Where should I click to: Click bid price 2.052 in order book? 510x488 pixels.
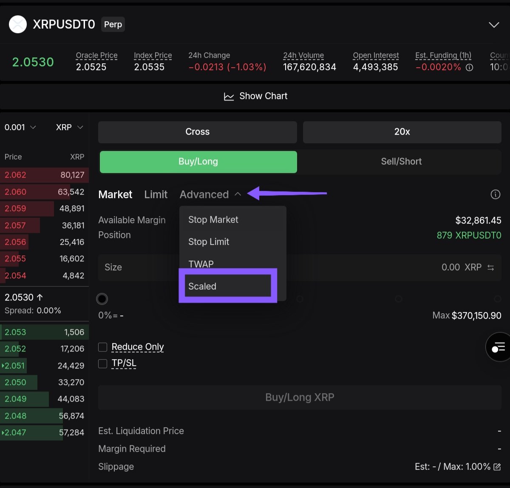coord(15,349)
